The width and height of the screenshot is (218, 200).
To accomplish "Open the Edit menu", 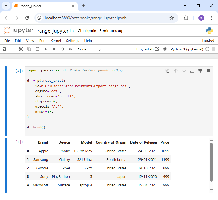I will pos(18,41).
